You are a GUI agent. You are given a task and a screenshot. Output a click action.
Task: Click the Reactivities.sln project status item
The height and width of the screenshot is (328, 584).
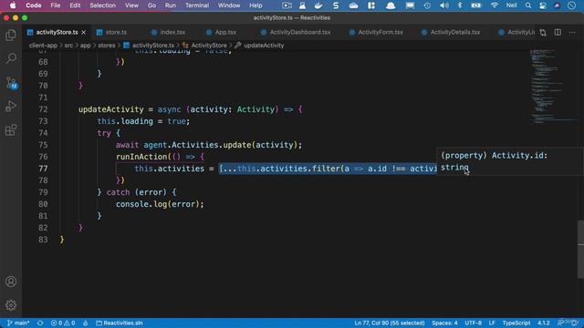(x=120, y=323)
